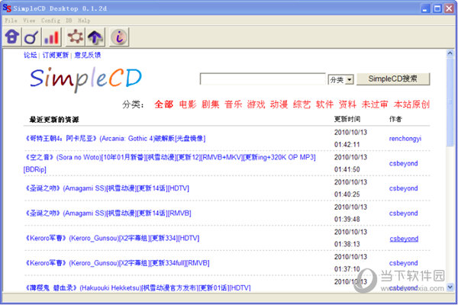458x305 pixels.
Task: Close the SimpleCD Desktop window
Action: click(450, 8)
